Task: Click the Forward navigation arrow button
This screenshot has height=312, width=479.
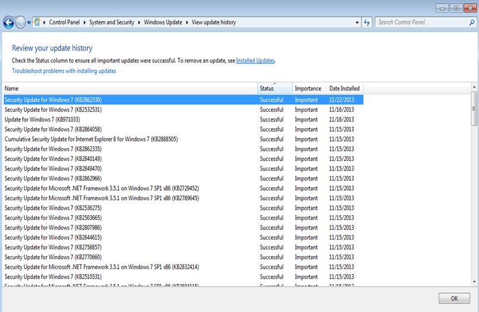Action: point(20,23)
